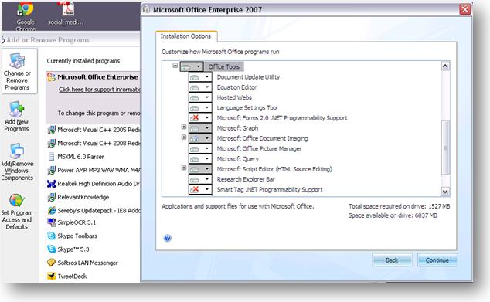Close the Microsoft Office Enterprise 2007 dialog
This screenshot has width=490, height=302.
pos(465,9)
